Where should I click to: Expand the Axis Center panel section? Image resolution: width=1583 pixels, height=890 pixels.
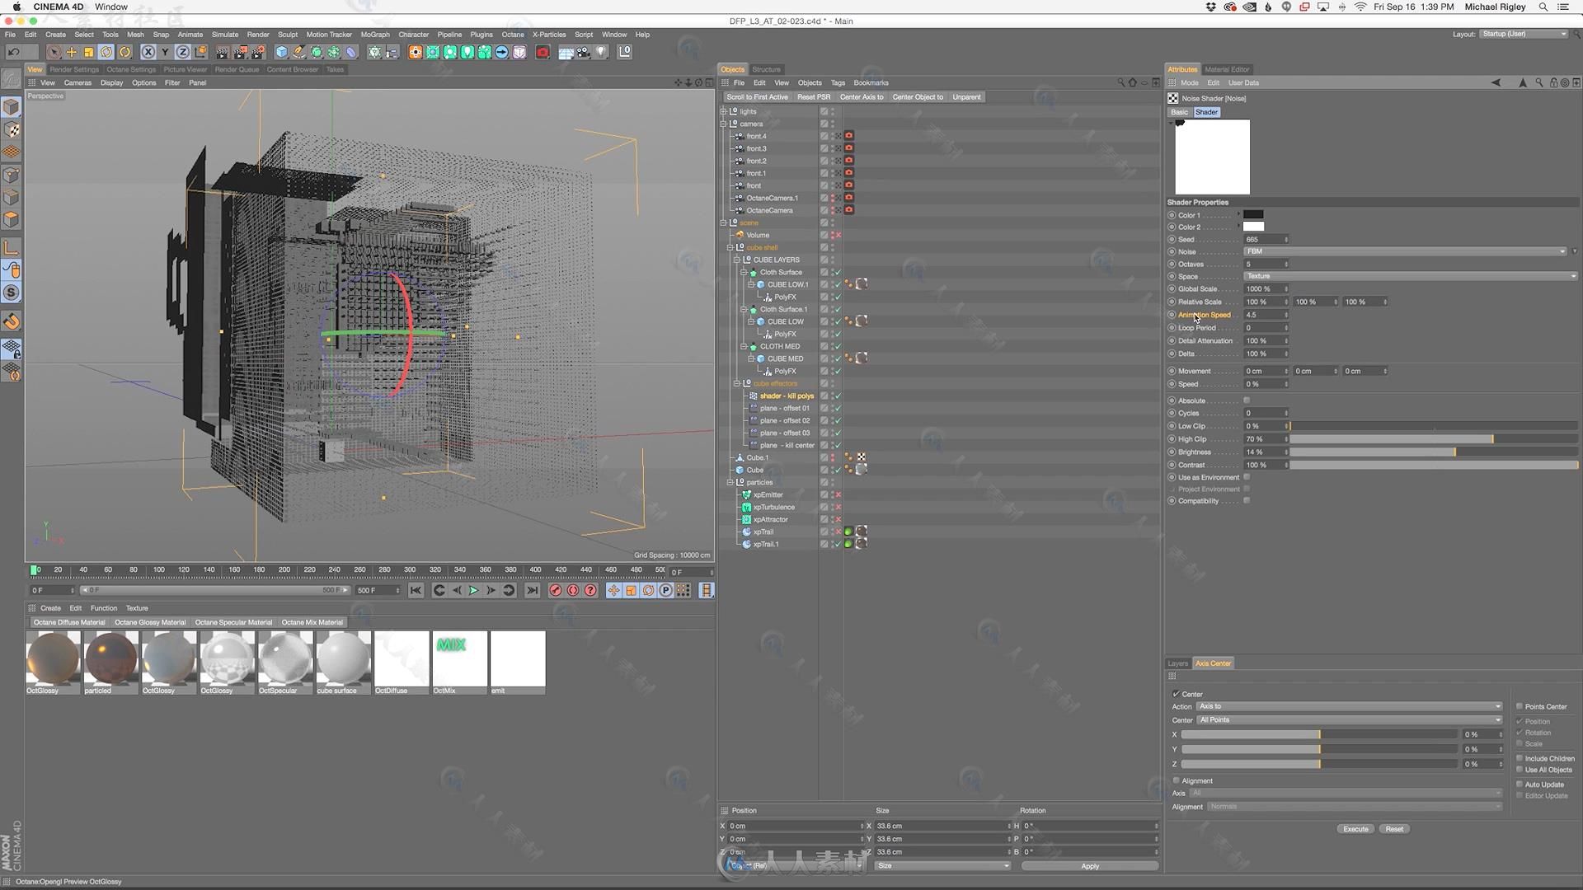click(x=1211, y=663)
